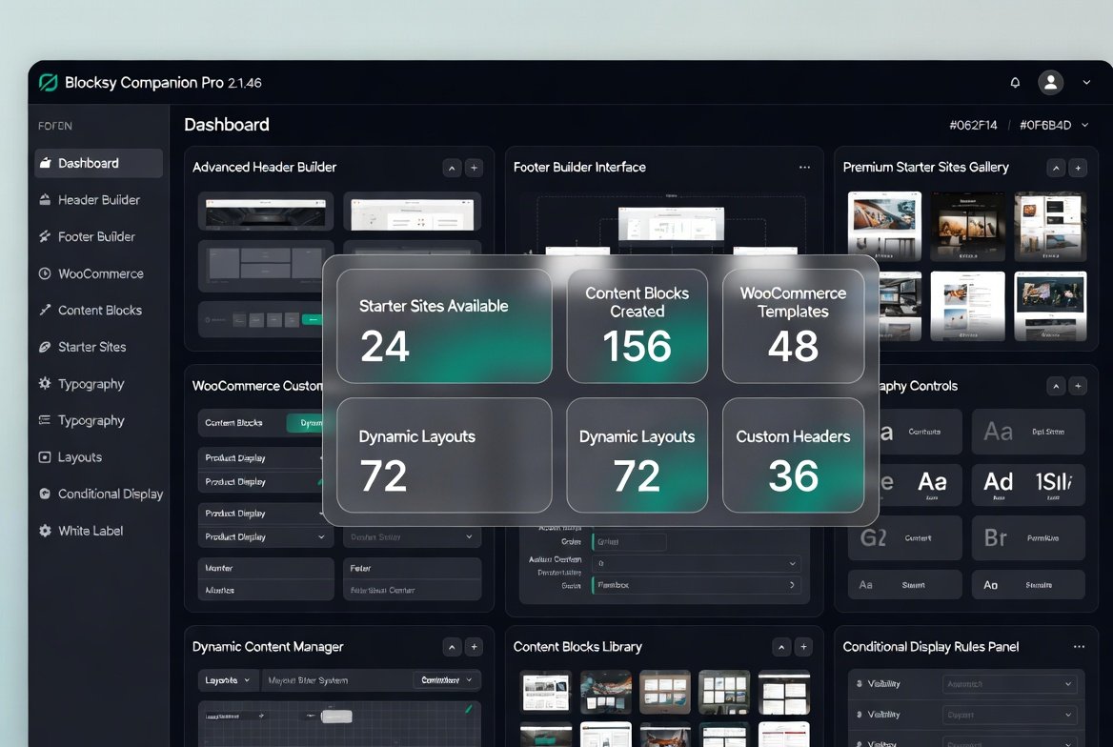
Task: Open first starter site thumbnail in gallery
Action: (x=884, y=226)
